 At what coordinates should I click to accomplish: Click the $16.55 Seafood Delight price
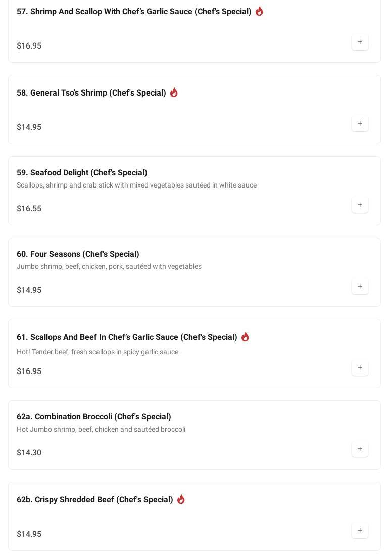pos(29,209)
